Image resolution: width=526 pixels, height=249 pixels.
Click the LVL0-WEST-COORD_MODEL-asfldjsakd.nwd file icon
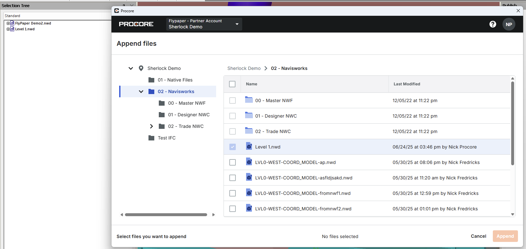coord(249,177)
